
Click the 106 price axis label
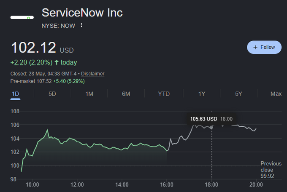click(15, 125)
